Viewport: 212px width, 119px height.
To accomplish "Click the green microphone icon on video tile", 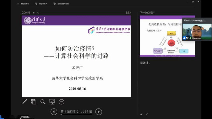I will (x=190, y=38).
